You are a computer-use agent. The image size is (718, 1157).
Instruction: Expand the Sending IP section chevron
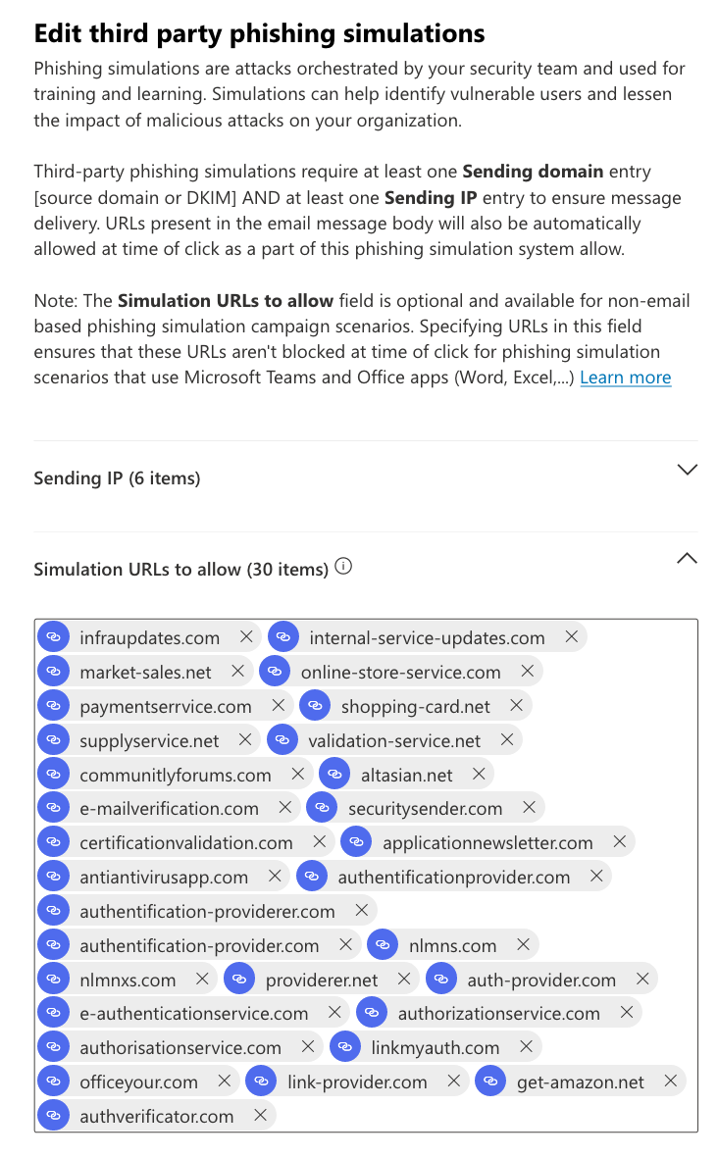click(x=687, y=470)
